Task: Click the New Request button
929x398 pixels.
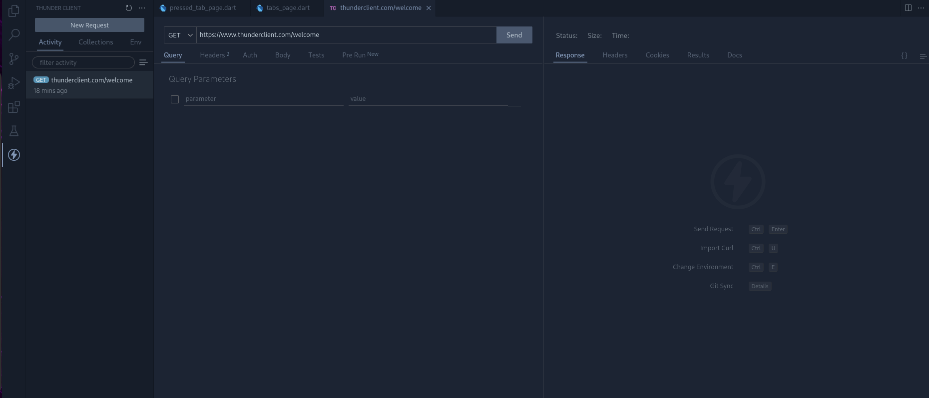Action: pyautogui.click(x=89, y=25)
